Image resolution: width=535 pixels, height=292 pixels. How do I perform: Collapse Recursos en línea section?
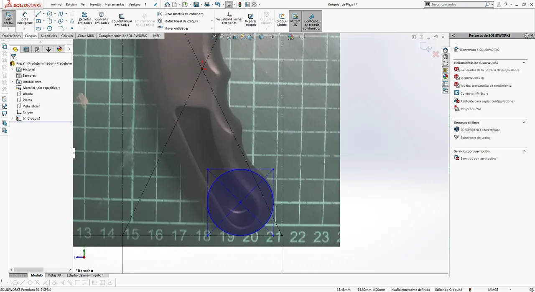click(x=524, y=123)
